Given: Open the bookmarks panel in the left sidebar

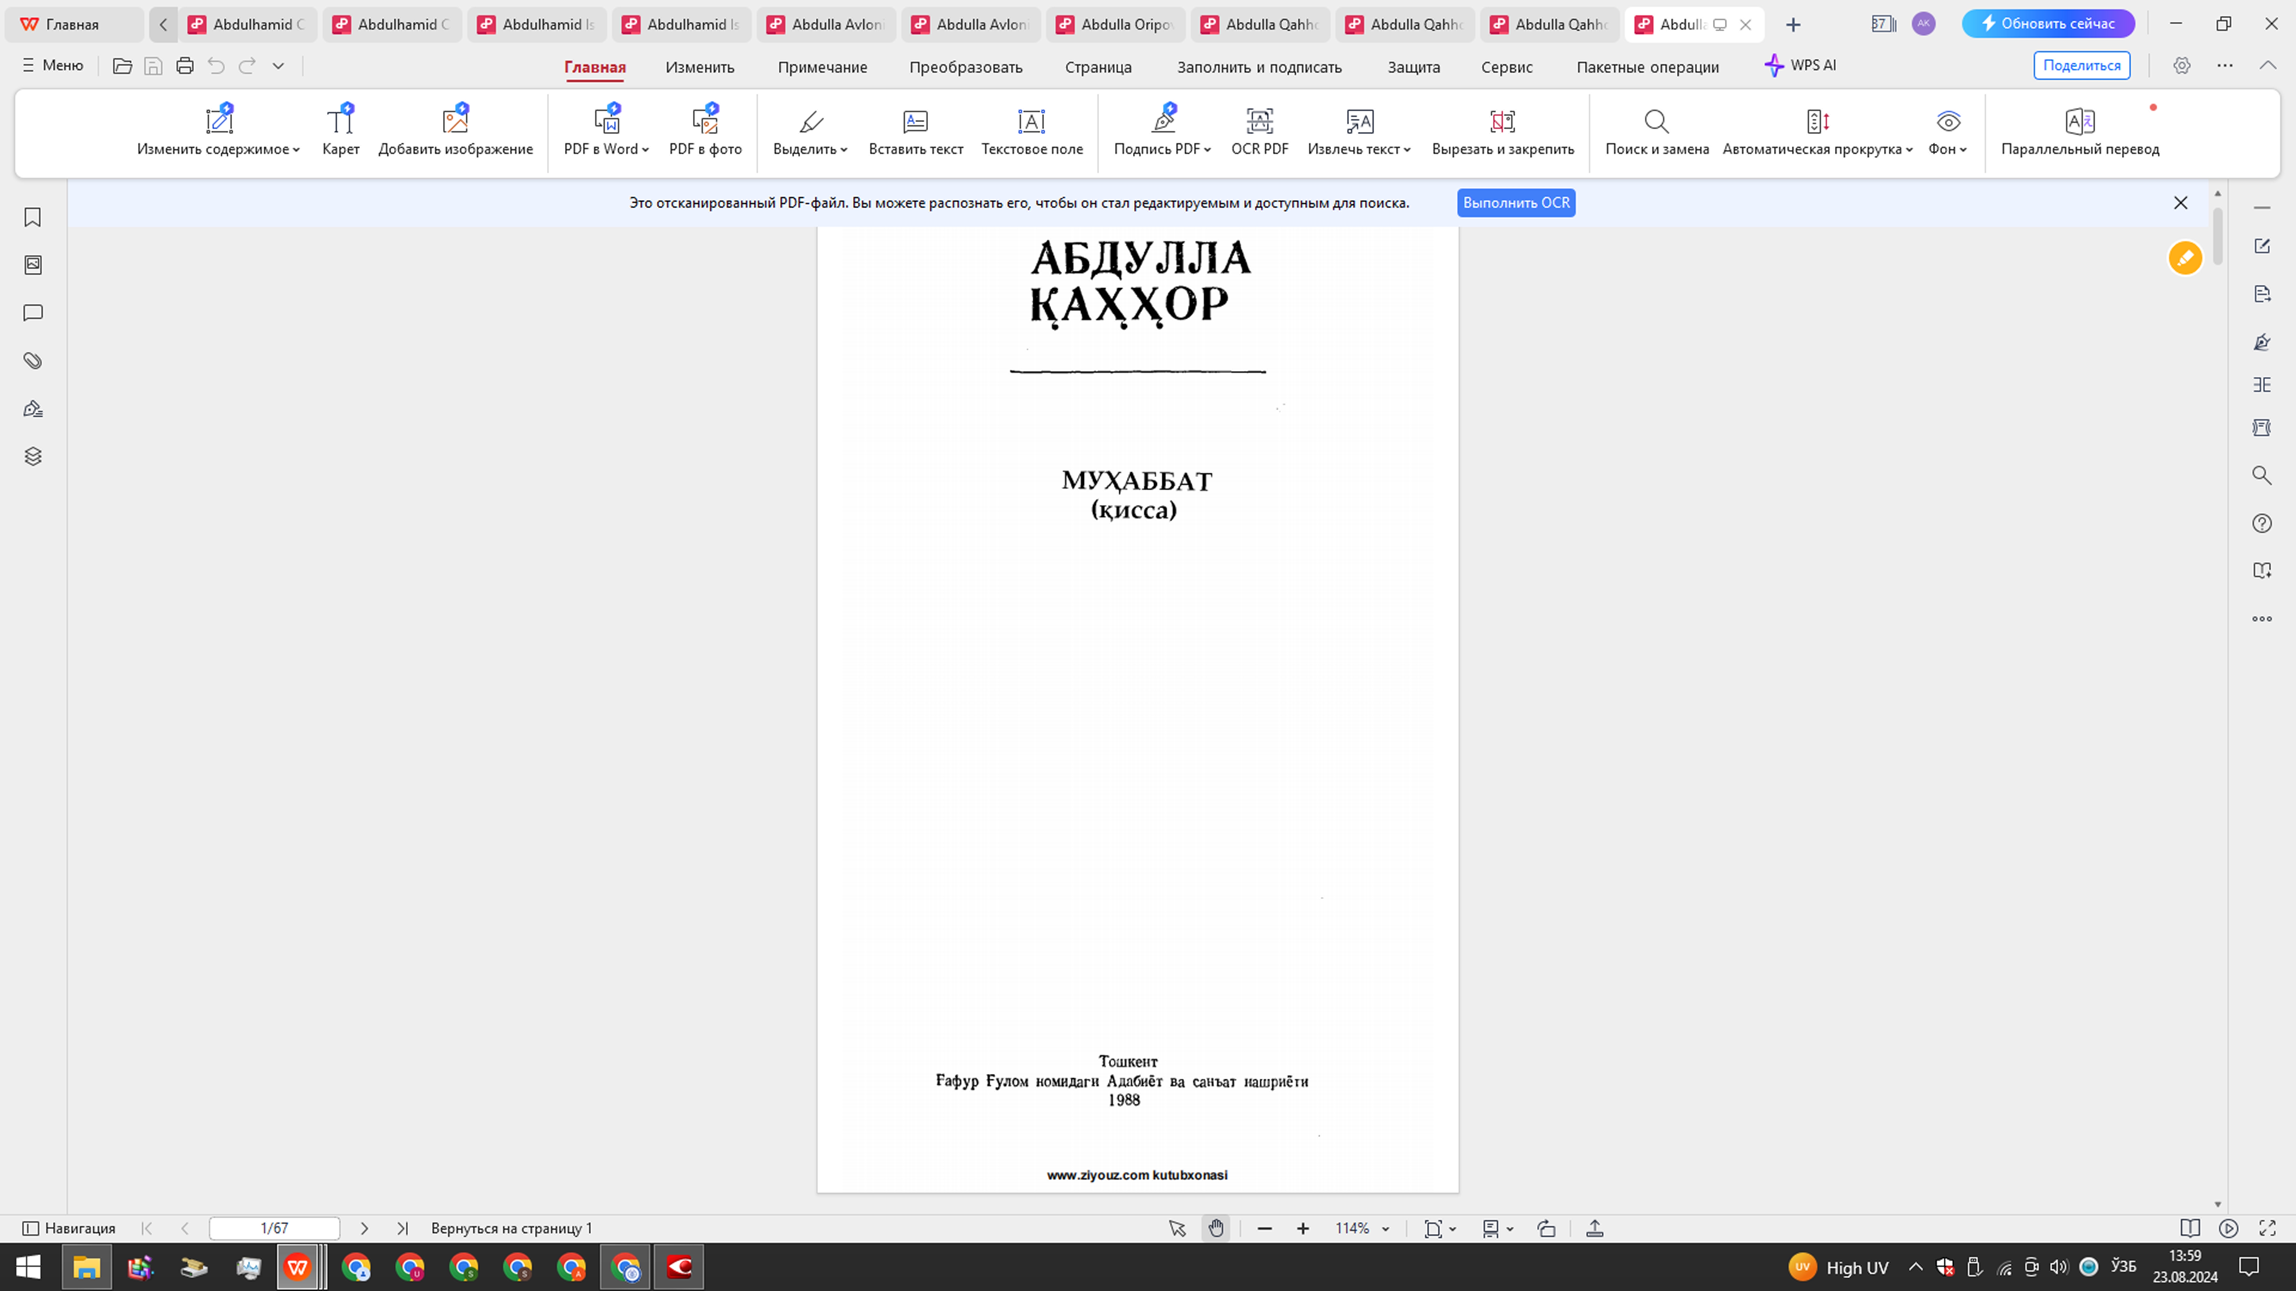Looking at the screenshot, I should click(33, 218).
